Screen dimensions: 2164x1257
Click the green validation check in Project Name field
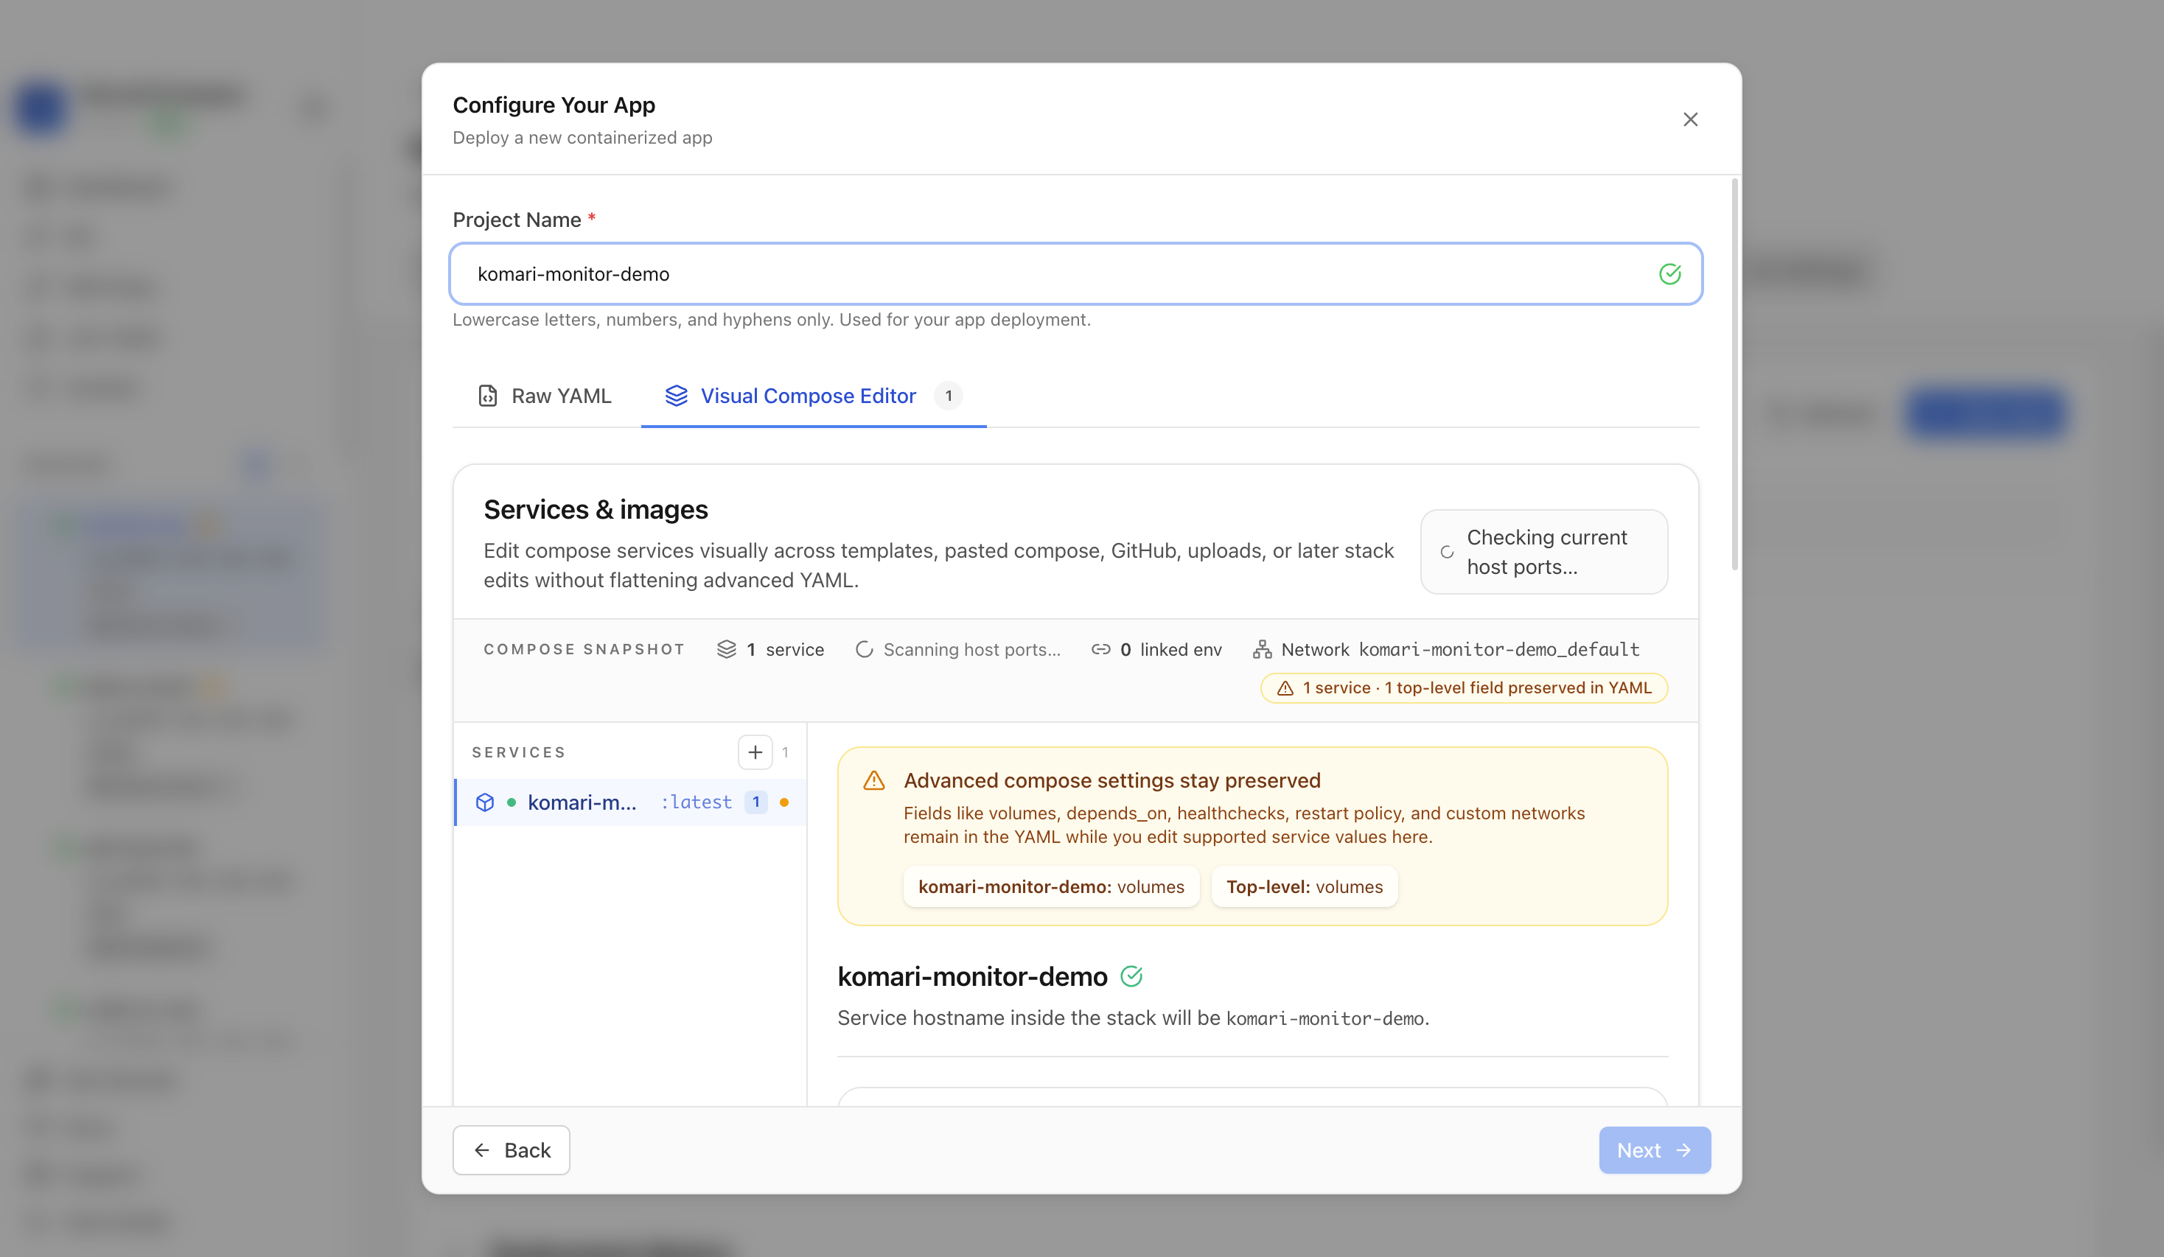pos(1669,274)
